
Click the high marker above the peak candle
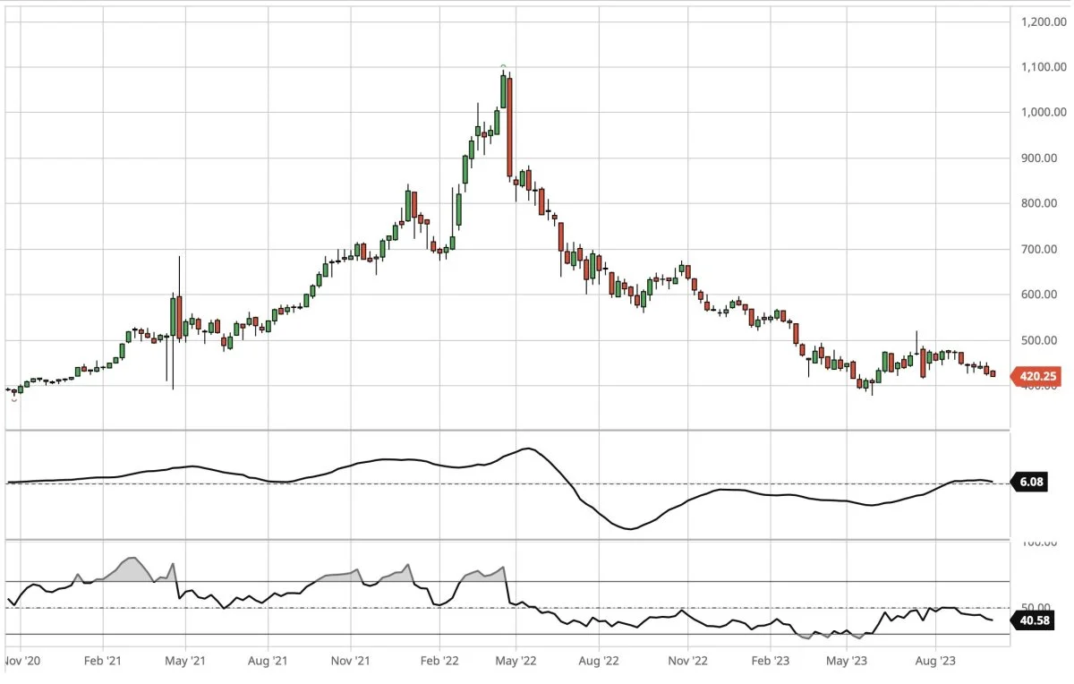click(503, 66)
